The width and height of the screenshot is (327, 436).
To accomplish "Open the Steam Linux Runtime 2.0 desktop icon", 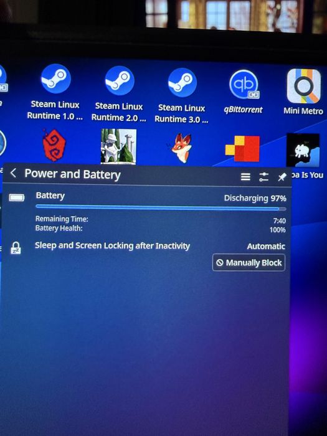I will (x=120, y=81).
